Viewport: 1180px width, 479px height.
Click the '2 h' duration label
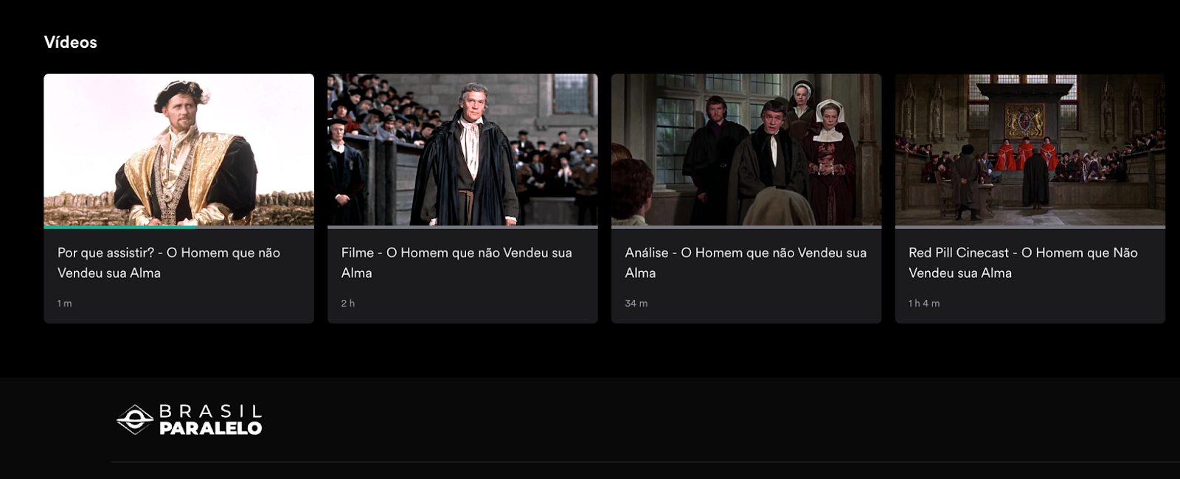pyautogui.click(x=348, y=304)
